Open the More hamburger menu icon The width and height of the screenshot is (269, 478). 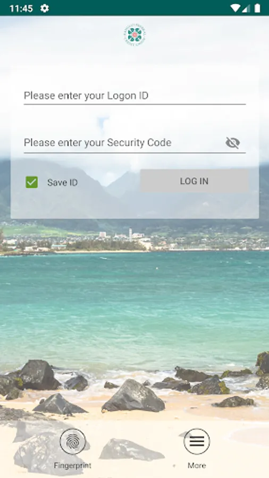(197, 441)
